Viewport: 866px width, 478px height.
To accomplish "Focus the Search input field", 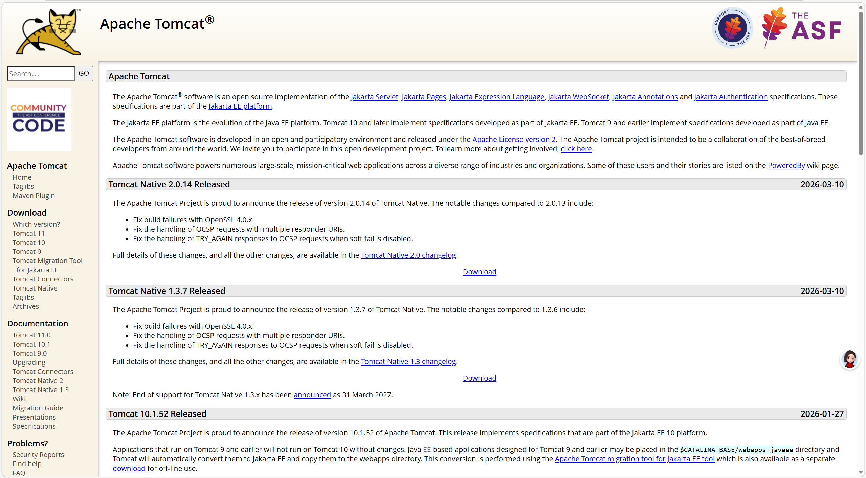I will 41,74.
